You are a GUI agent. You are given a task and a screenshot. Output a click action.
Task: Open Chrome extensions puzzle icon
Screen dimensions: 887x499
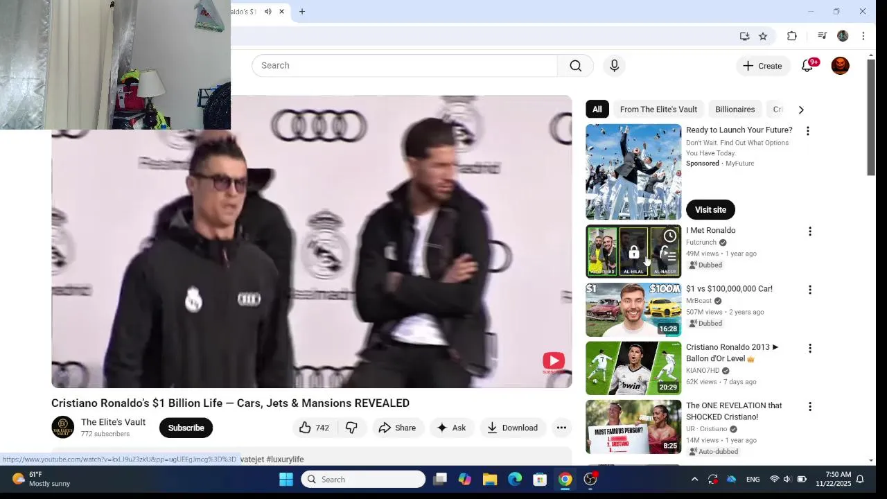tap(792, 36)
